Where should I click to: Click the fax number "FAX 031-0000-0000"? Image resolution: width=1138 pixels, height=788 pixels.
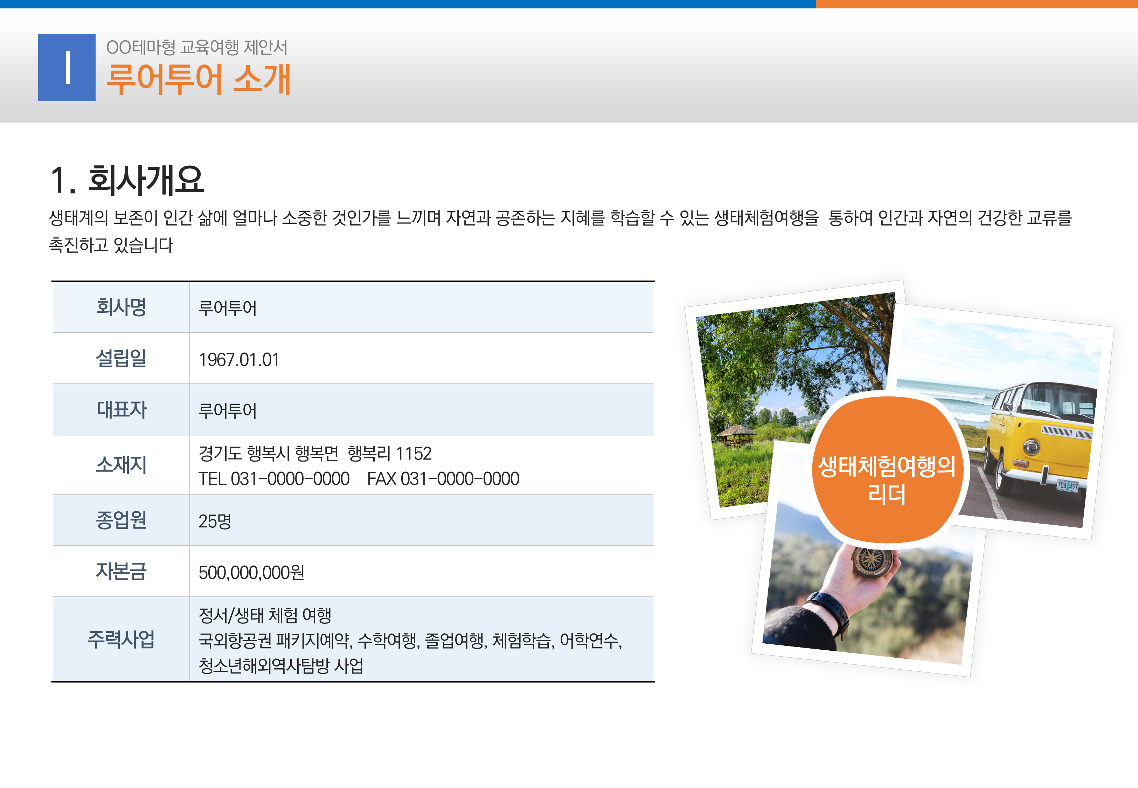coord(443,479)
